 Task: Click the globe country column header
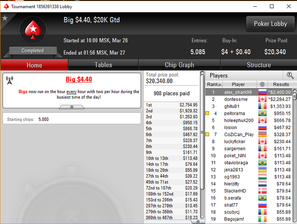point(262,84)
